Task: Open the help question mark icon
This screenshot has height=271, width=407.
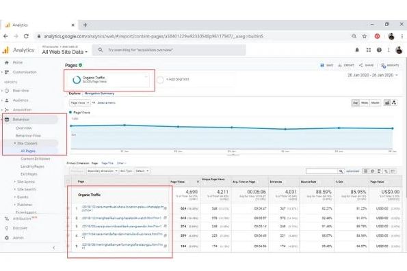Action: coord(379,50)
